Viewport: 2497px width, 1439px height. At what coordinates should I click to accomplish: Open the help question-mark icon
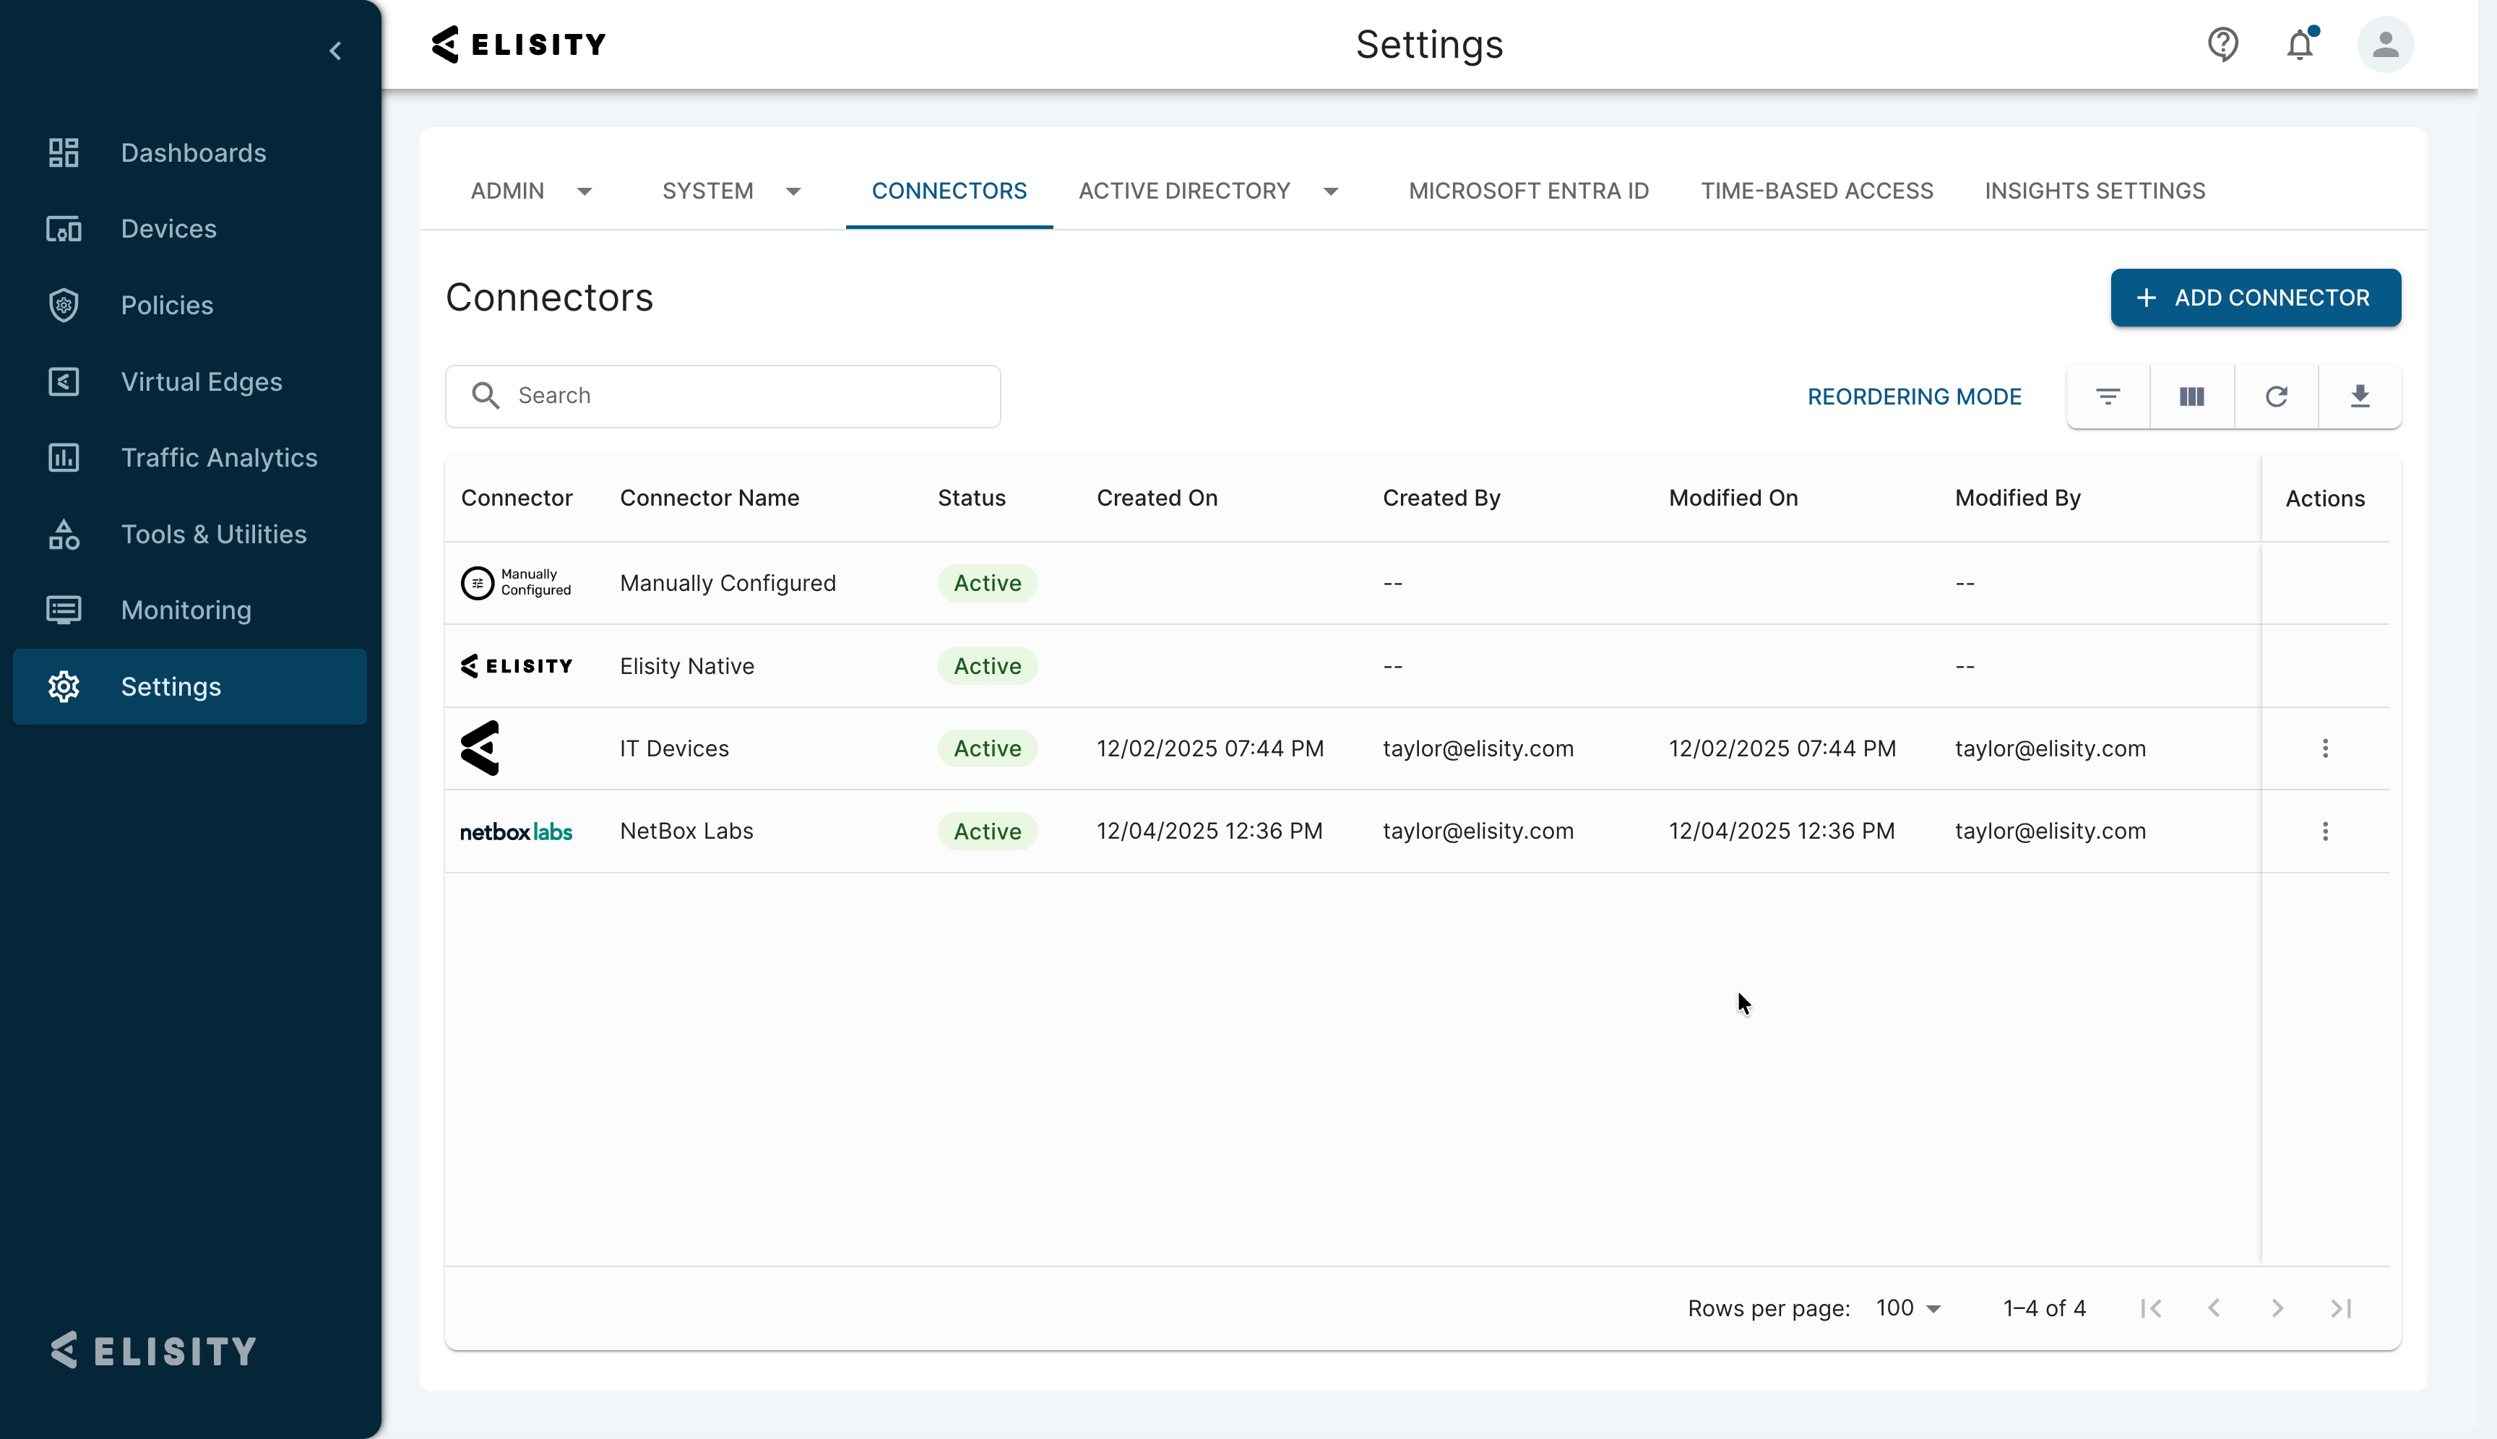pos(2223,45)
